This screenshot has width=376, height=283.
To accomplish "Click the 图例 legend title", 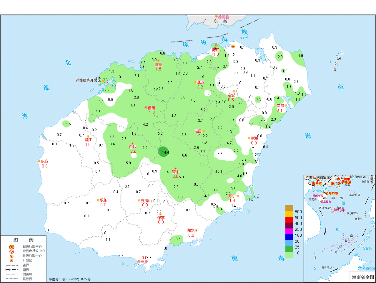I will click(x=23, y=240).
